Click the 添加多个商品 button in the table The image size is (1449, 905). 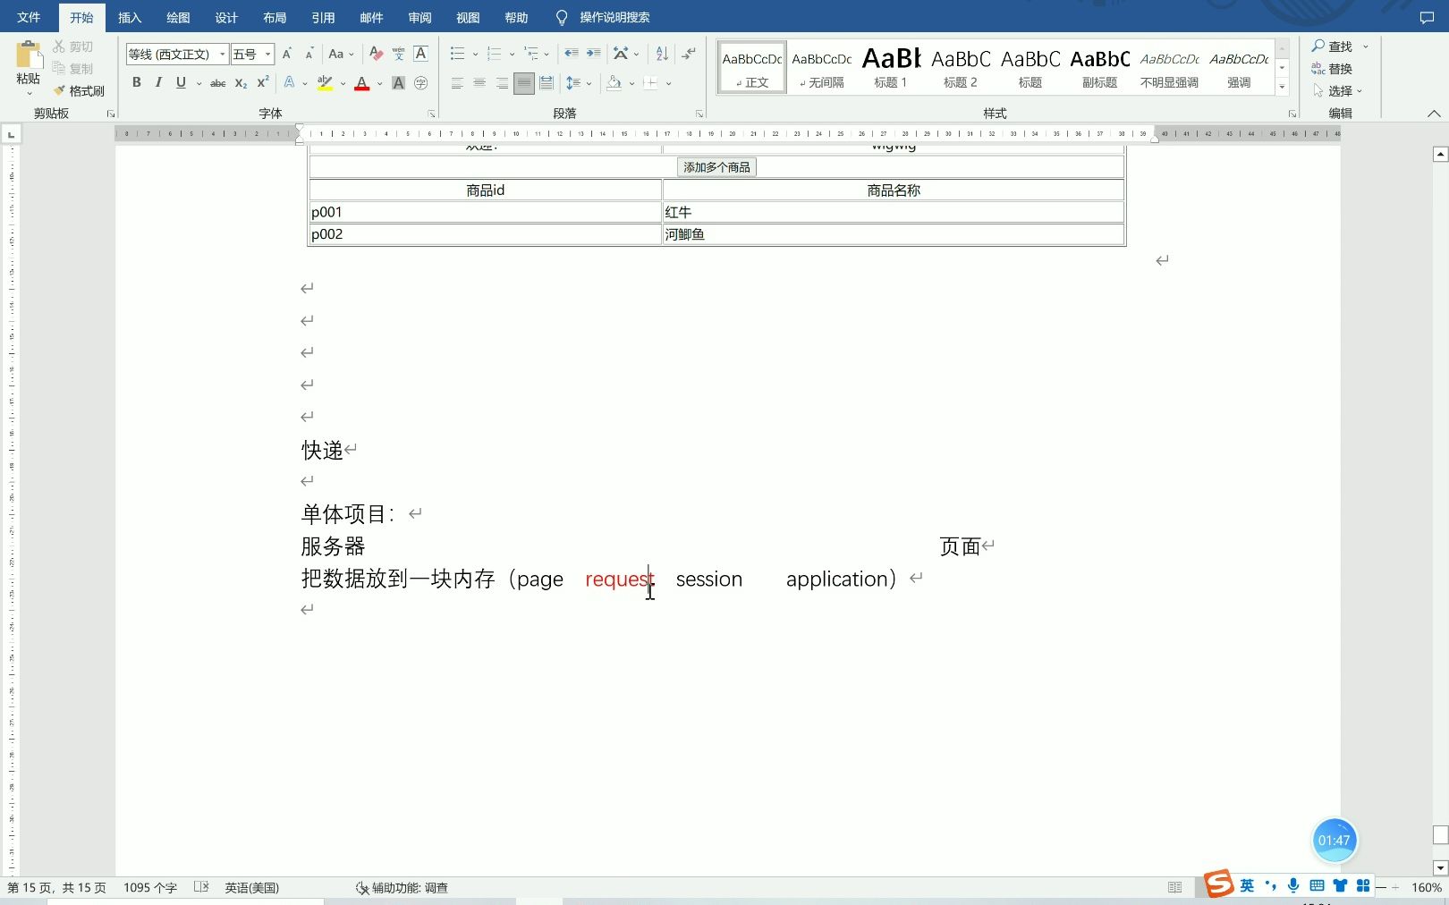click(x=716, y=167)
